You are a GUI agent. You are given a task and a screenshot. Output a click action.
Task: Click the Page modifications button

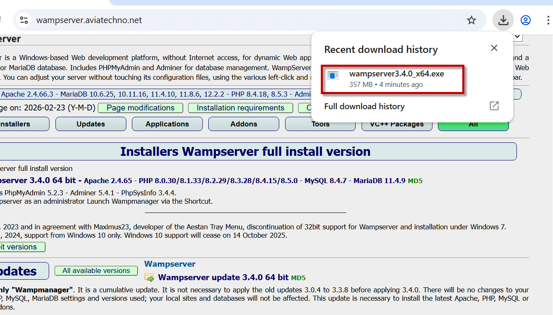point(140,108)
